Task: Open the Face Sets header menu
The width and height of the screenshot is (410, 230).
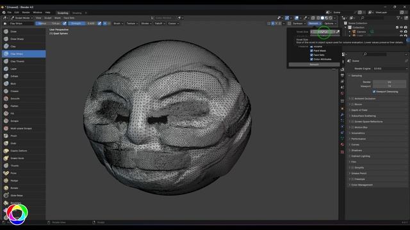Action: pyautogui.click(x=69, y=18)
